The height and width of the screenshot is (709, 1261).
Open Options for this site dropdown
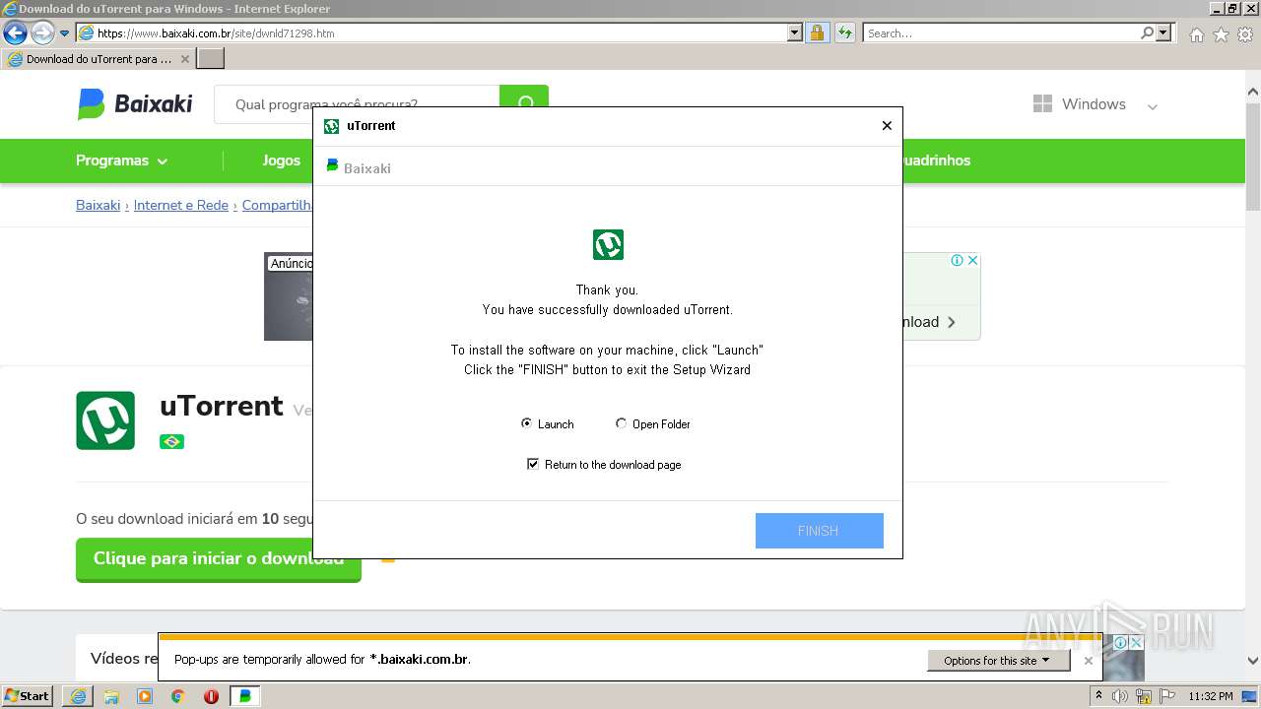[x=998, y=661]
